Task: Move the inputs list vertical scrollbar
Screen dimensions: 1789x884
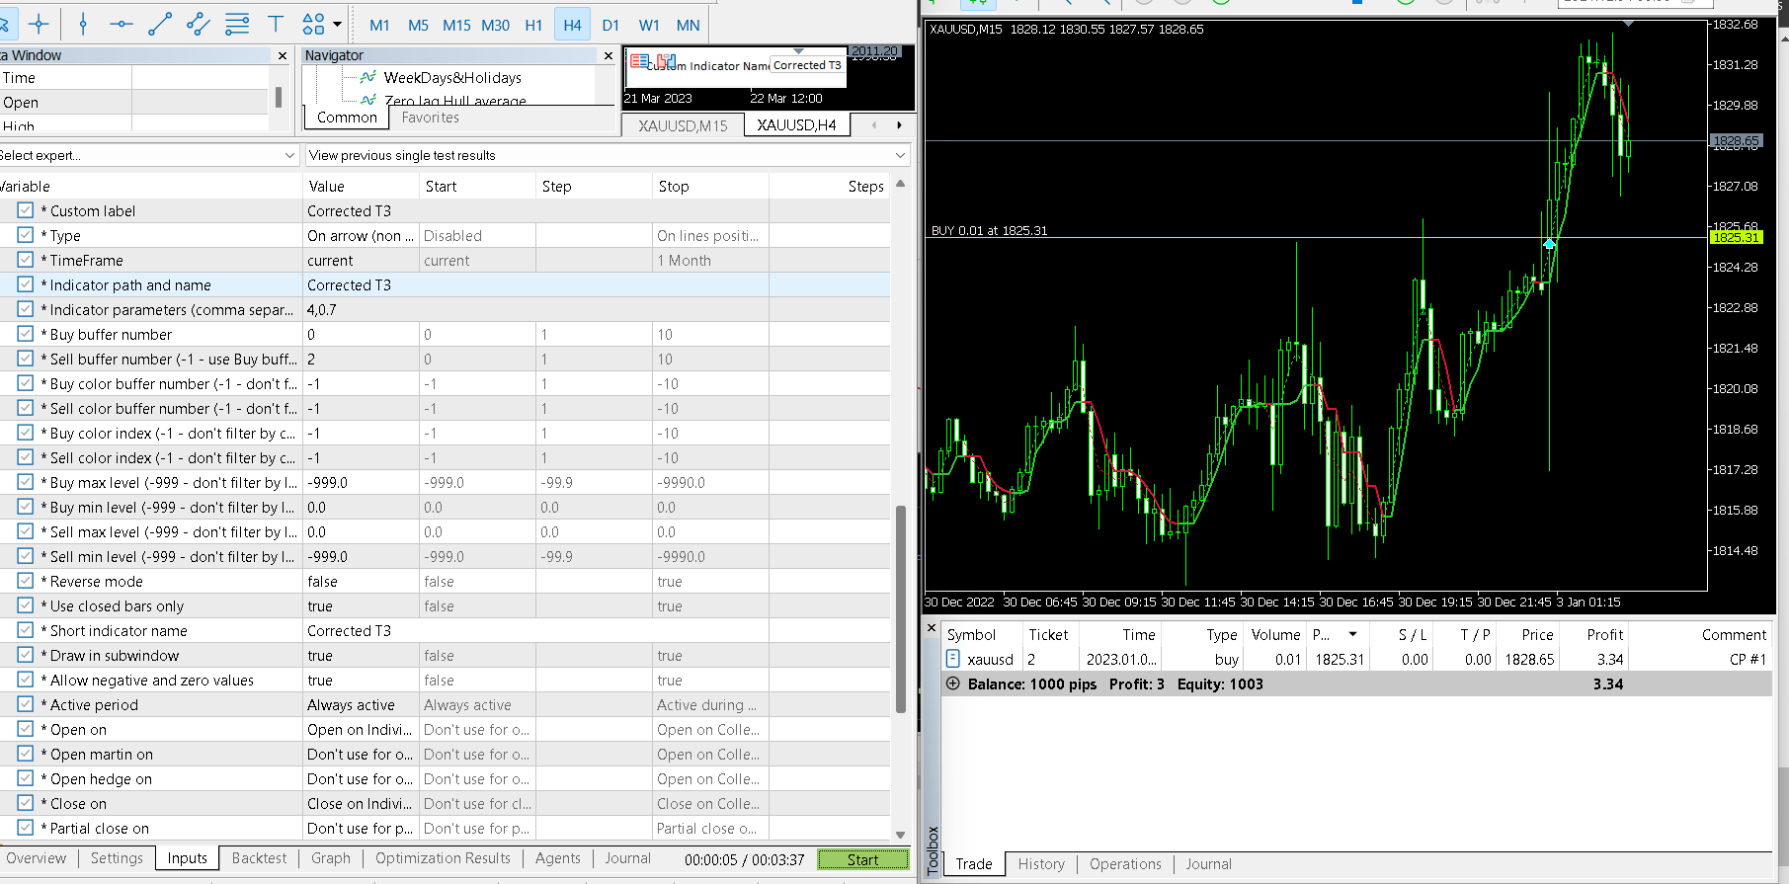Action: click(x=900, y=608)
